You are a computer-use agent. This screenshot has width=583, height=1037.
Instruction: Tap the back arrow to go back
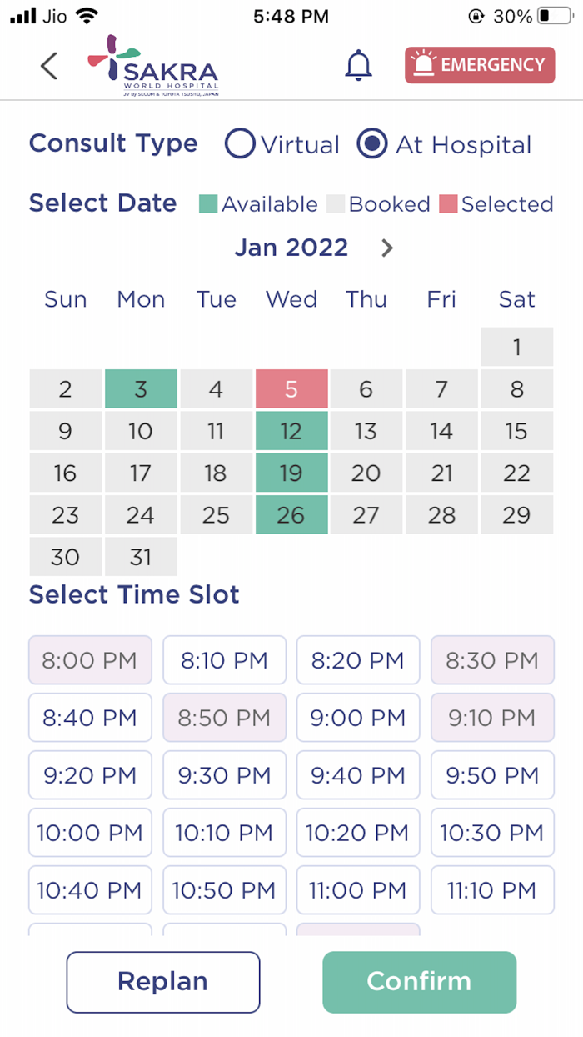pos(47,65)
